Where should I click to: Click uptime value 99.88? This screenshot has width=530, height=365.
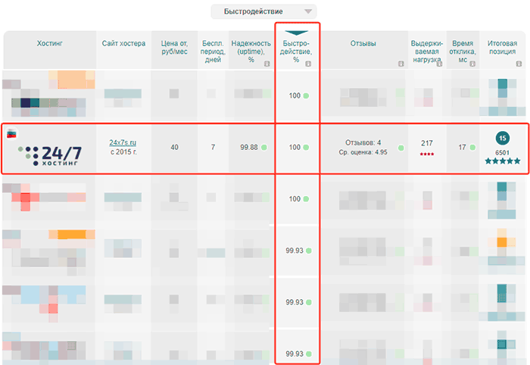[249, 148]
